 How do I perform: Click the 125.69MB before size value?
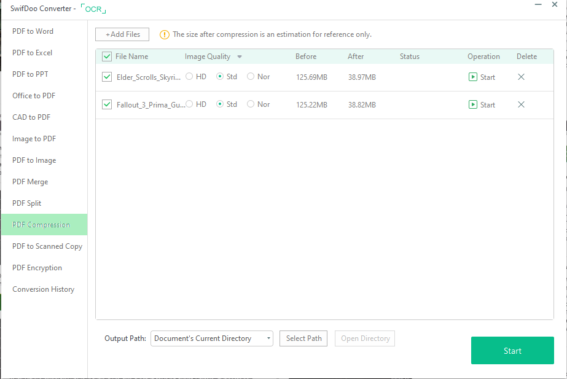(311, 77)
